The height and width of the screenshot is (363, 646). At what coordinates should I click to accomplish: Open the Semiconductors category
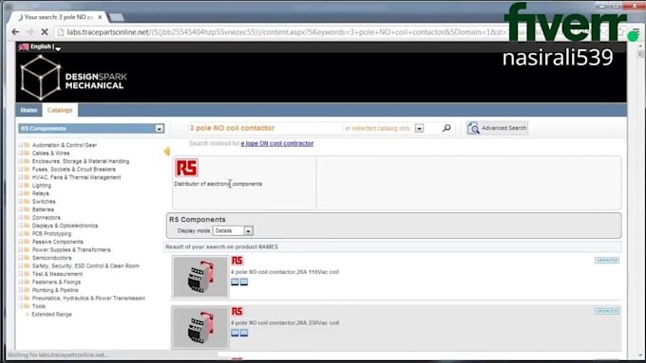52,258
